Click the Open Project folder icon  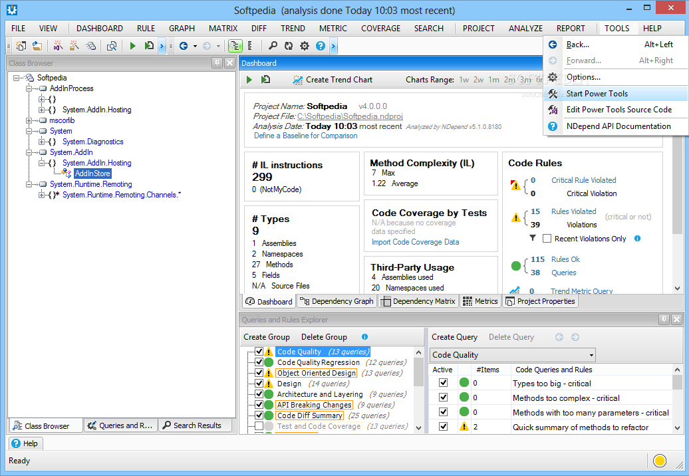click(x=37, y=46)
